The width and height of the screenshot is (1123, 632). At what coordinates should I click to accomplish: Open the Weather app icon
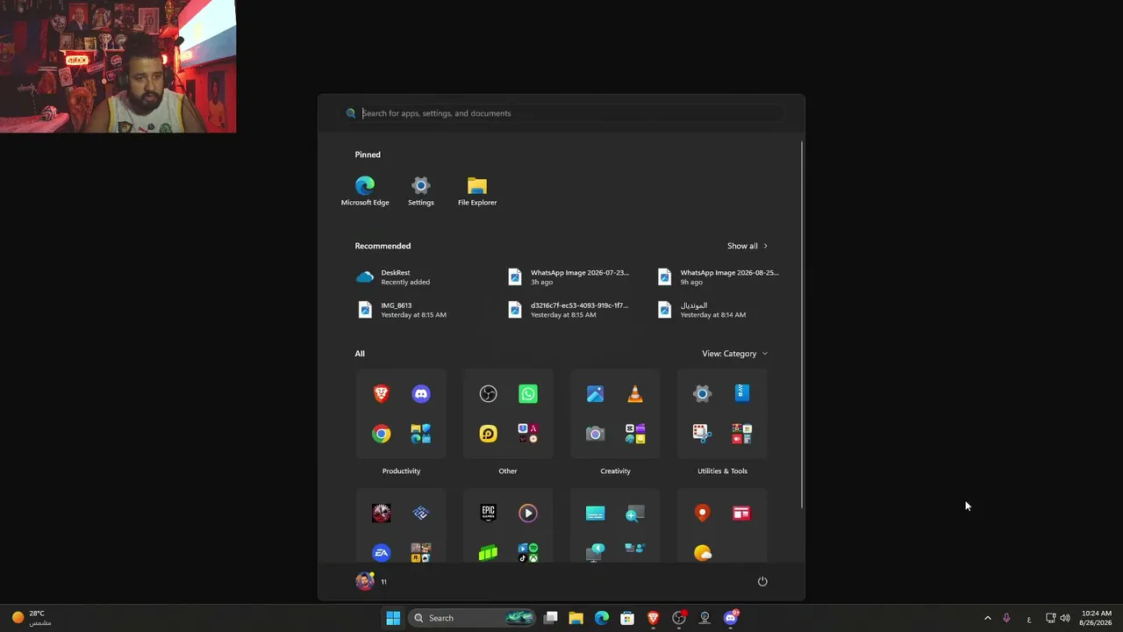[702, 552]
